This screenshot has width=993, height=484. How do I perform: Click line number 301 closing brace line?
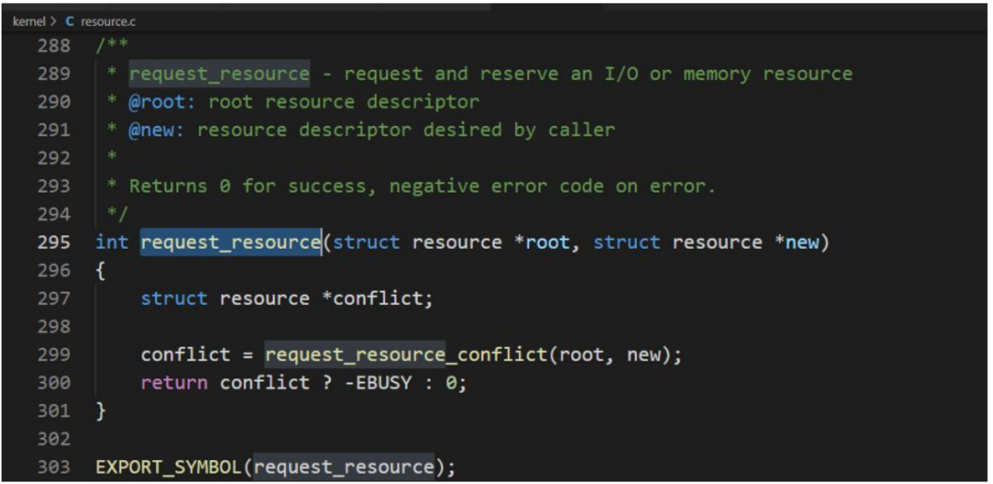coord(53,412)
